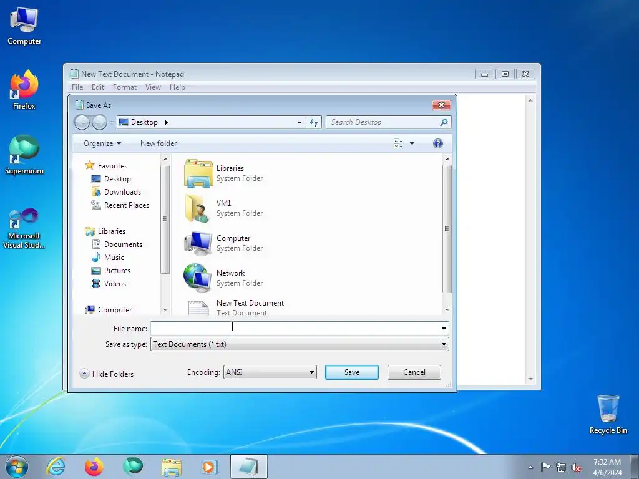This screenshot has width=639, height=479.
Task: Open Windows Explorer from taskbar
Action: coord(172,467)
